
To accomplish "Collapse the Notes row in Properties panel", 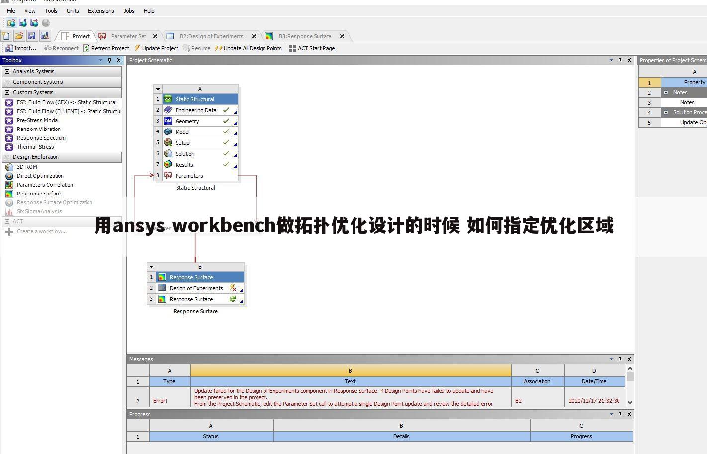I will pyautogui.click(x=666, y=92).
